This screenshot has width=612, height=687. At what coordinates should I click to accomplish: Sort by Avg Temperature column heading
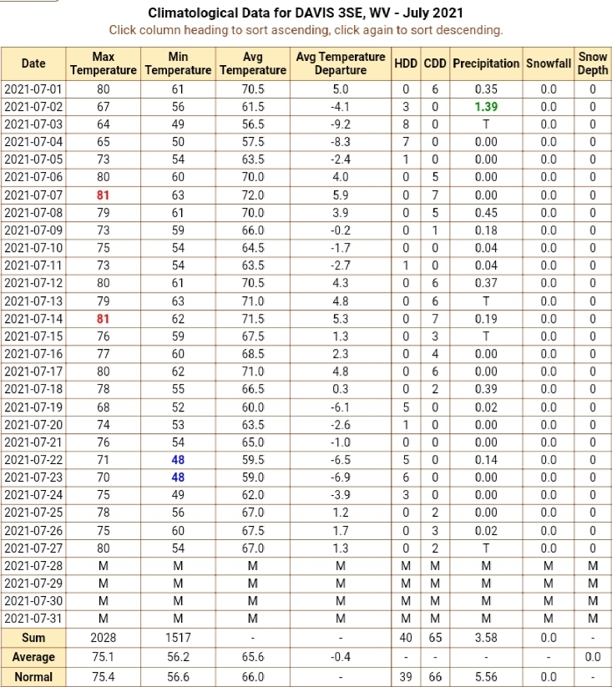[x=253, y=63]
